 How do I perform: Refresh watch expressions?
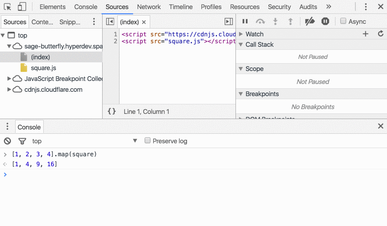[x=381, y=34]
